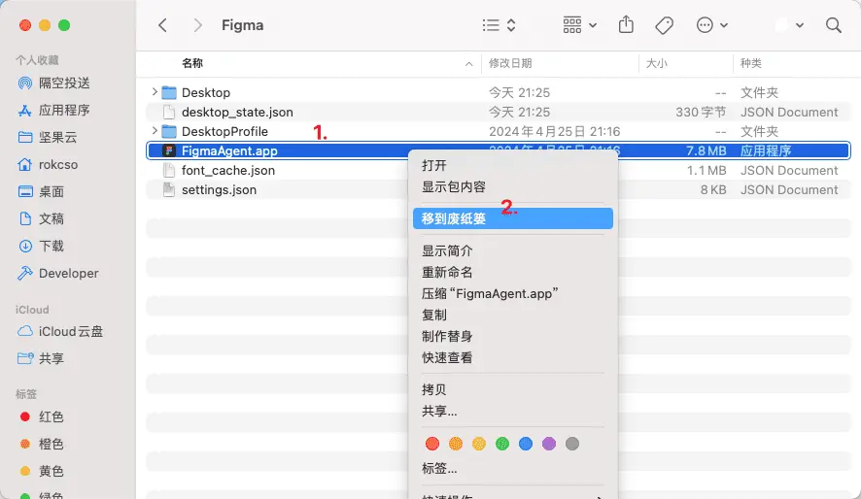The image size is (861, 499).
Task: Click the Share toolbar icon
Action: (626, 25)
